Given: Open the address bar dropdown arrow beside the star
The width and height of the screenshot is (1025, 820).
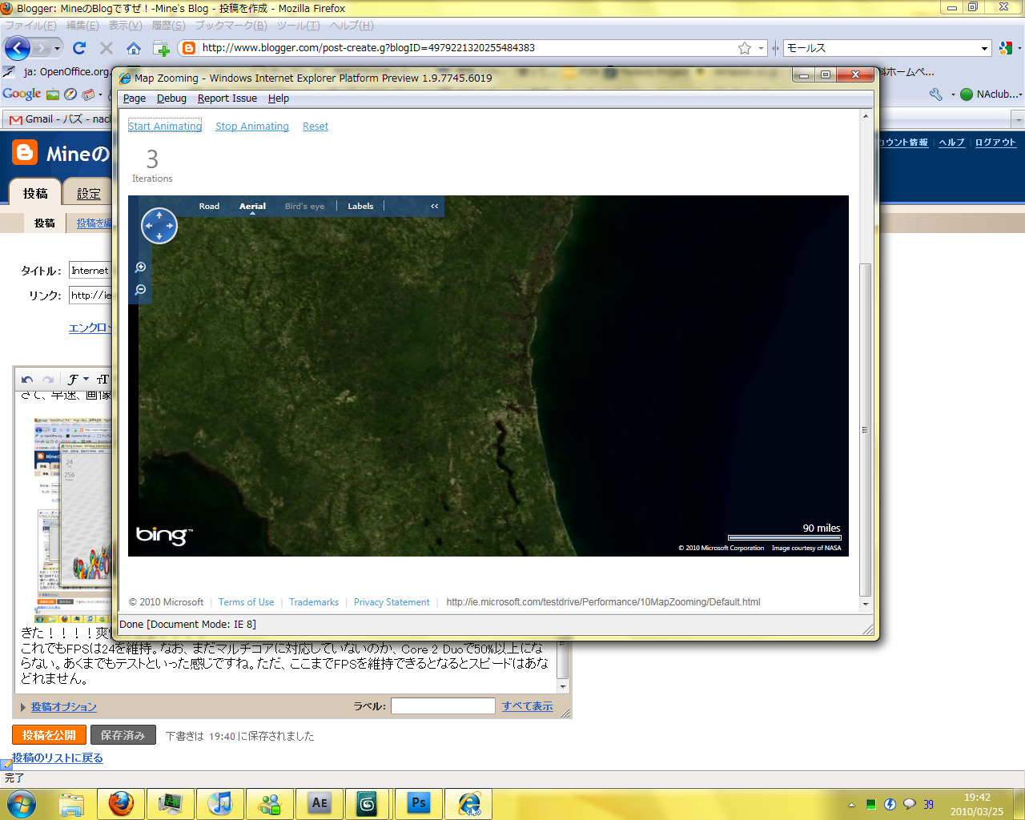Looking at the screenshot, I should [x=761, y=48].
